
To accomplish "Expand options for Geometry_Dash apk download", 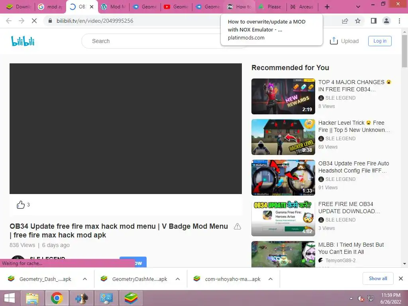I will click(85, 279).
